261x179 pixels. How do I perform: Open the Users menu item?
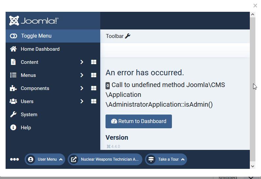[27, 101]
